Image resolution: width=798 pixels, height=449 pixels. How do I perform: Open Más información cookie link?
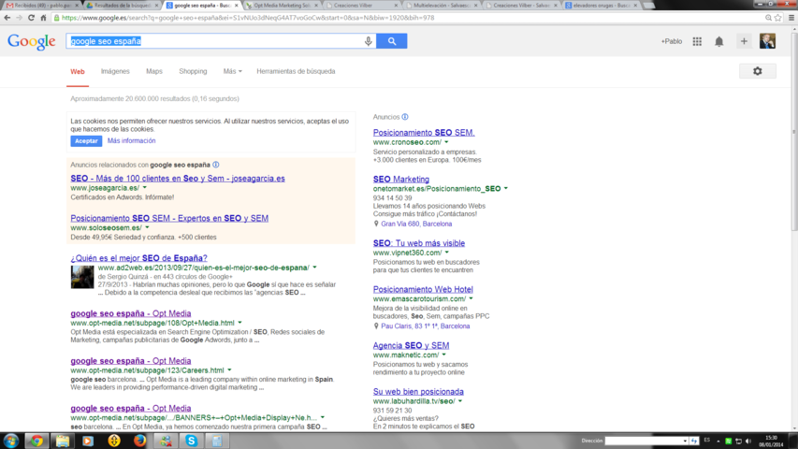131,140
